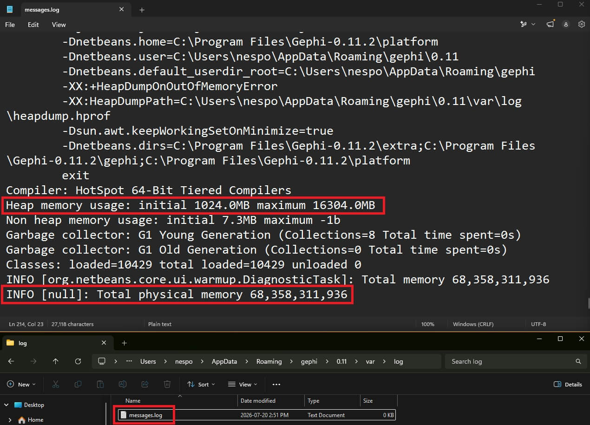Click the Ln 214, Col 23 status indicator
Screen dimensions: 590x425
click(x=26, y=324)
